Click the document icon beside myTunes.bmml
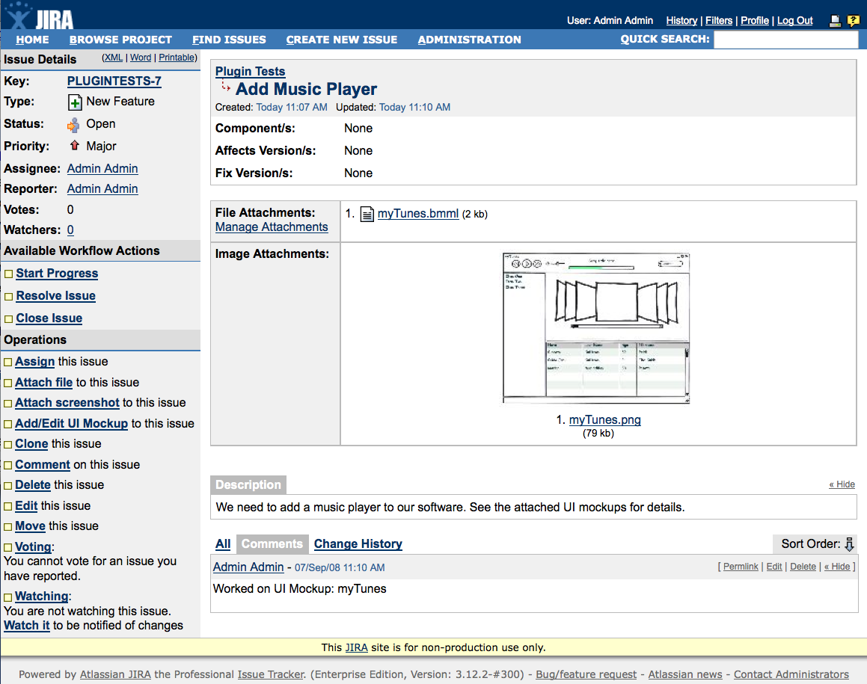 tap(367, 215)
